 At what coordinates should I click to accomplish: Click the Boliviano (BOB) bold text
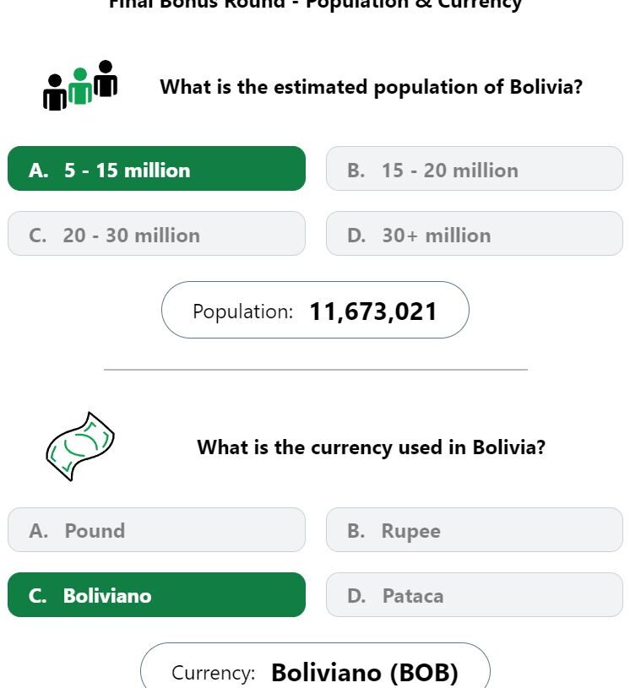[365, 673]
